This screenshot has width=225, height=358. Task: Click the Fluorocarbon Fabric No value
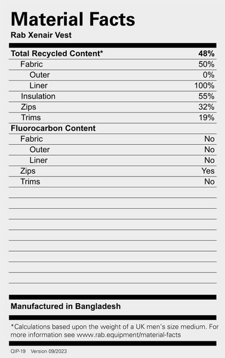click(209, 139)
